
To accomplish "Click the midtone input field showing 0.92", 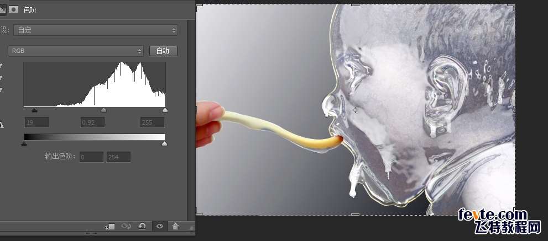I will (x=92, y=122).
